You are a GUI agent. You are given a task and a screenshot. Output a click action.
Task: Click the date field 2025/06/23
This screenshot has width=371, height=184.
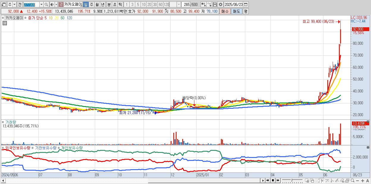click(234, 4)
